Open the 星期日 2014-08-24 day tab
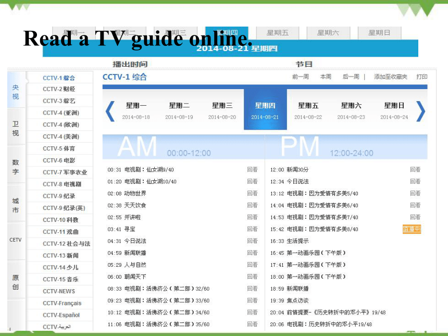448x336 pixels. tap(394, 110)
